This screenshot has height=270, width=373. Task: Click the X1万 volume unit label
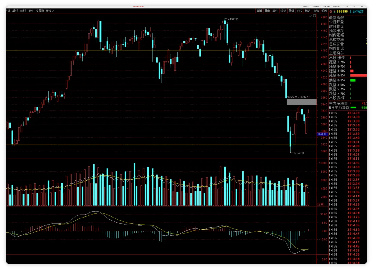coord(321,205)
